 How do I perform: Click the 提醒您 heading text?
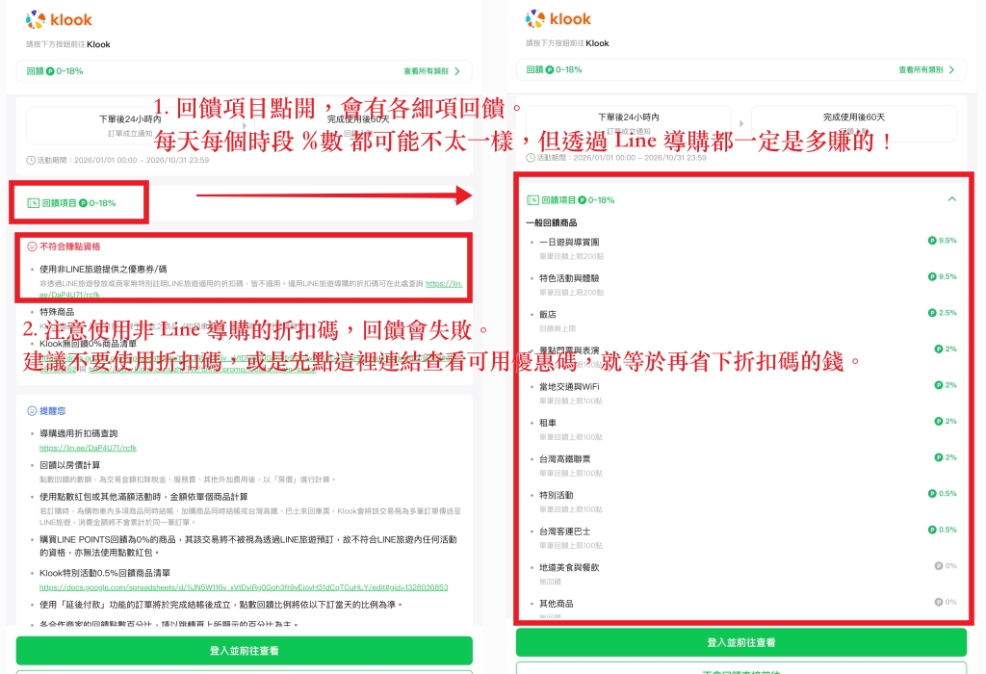[53, 410]
